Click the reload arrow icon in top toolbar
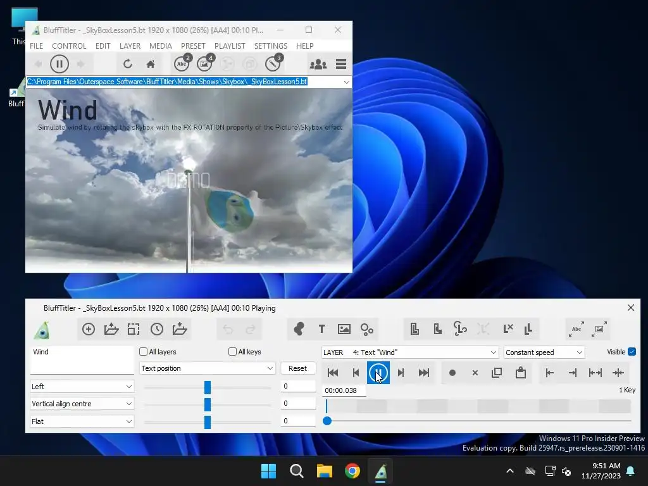 pos(128,64)
